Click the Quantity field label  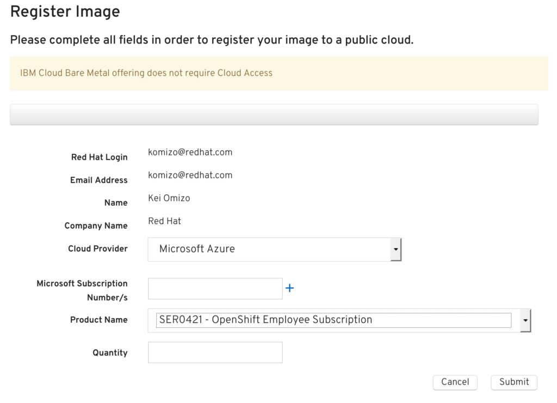(110, 353)
